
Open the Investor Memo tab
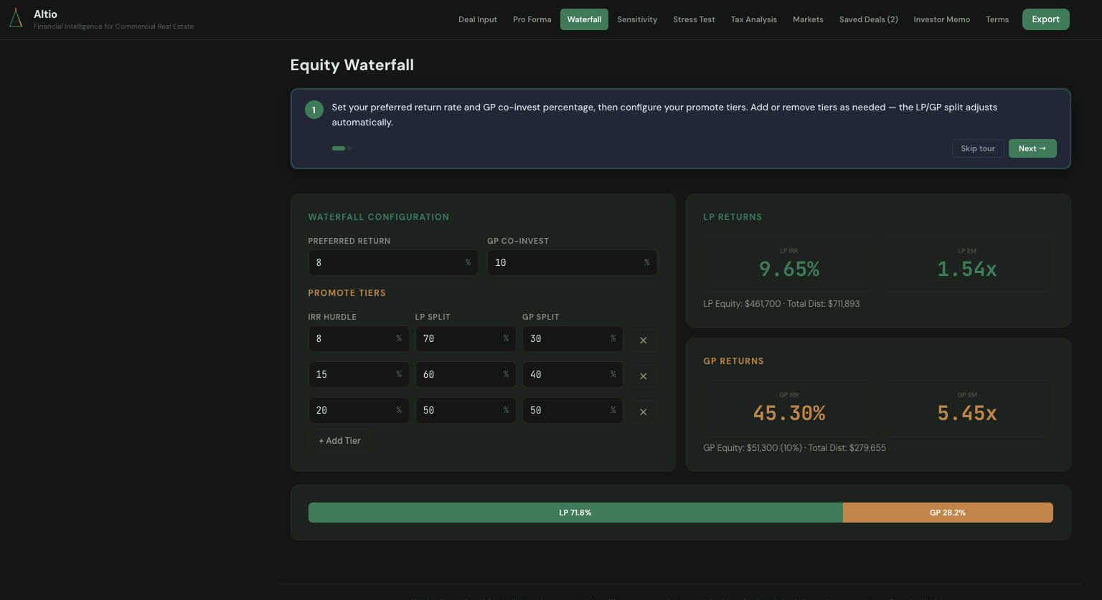point(941,19)
